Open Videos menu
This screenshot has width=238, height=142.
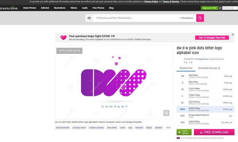[74, 8]
